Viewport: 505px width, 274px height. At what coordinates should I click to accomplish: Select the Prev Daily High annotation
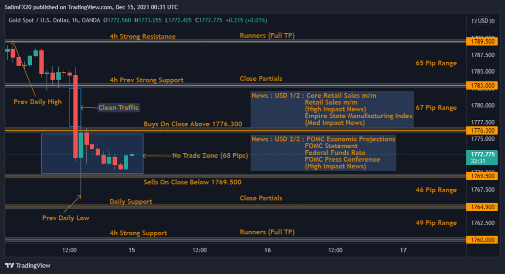37,102
